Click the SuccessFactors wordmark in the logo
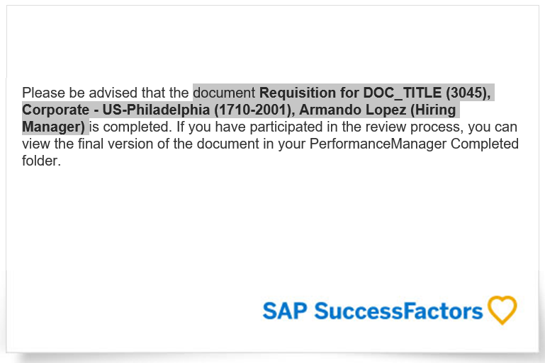545x363 pixels. click(398, 311)
